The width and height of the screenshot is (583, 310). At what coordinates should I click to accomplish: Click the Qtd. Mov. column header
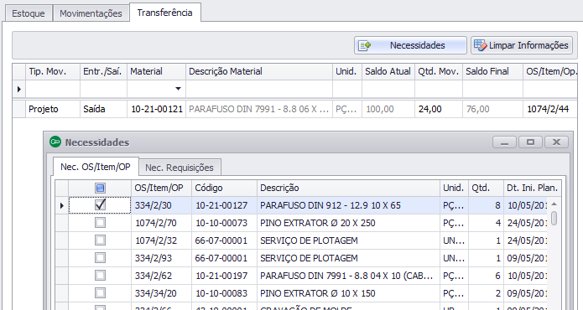(439, 71)
